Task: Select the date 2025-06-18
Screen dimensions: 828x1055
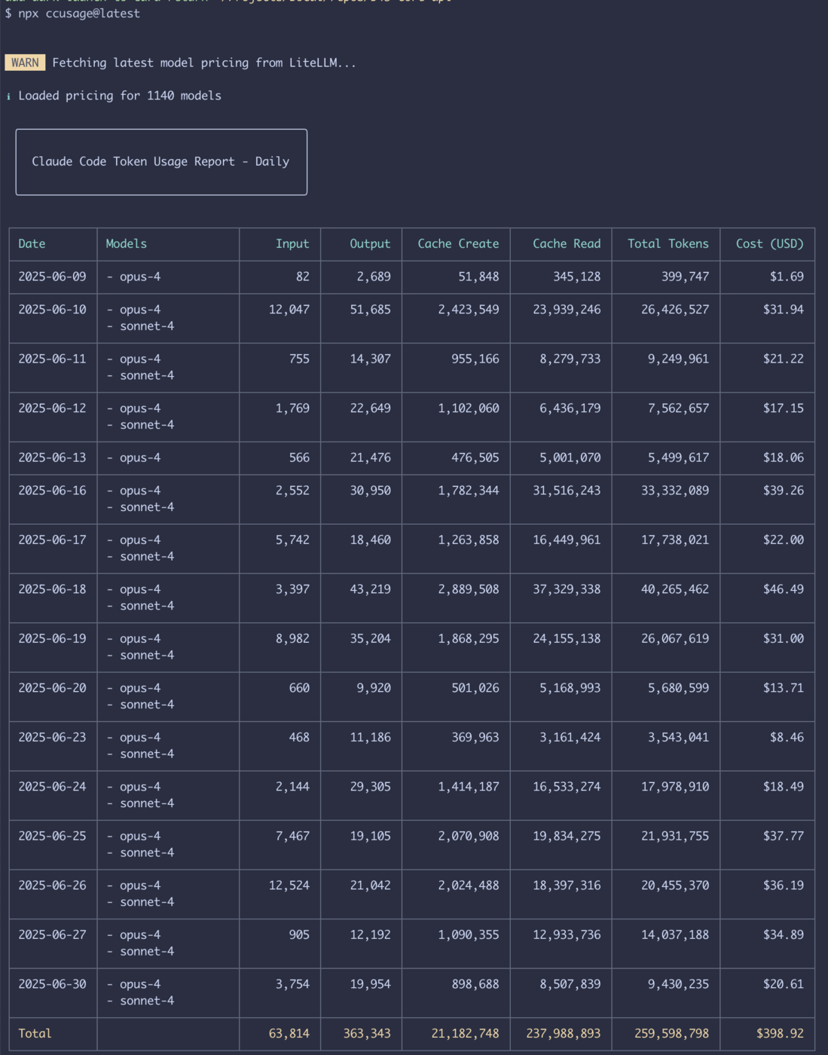Action: pyautogui.click(x=52, y=589)
